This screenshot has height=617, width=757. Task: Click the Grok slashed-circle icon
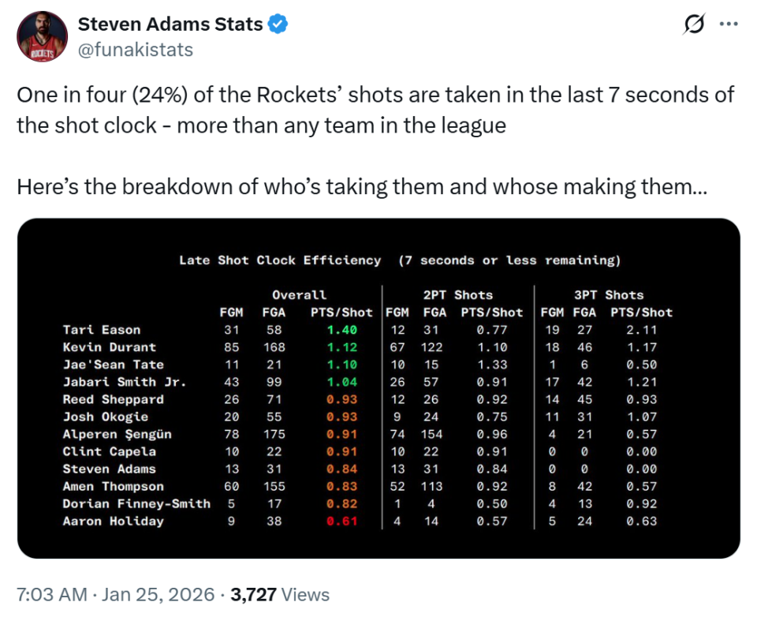coord(694,25)
